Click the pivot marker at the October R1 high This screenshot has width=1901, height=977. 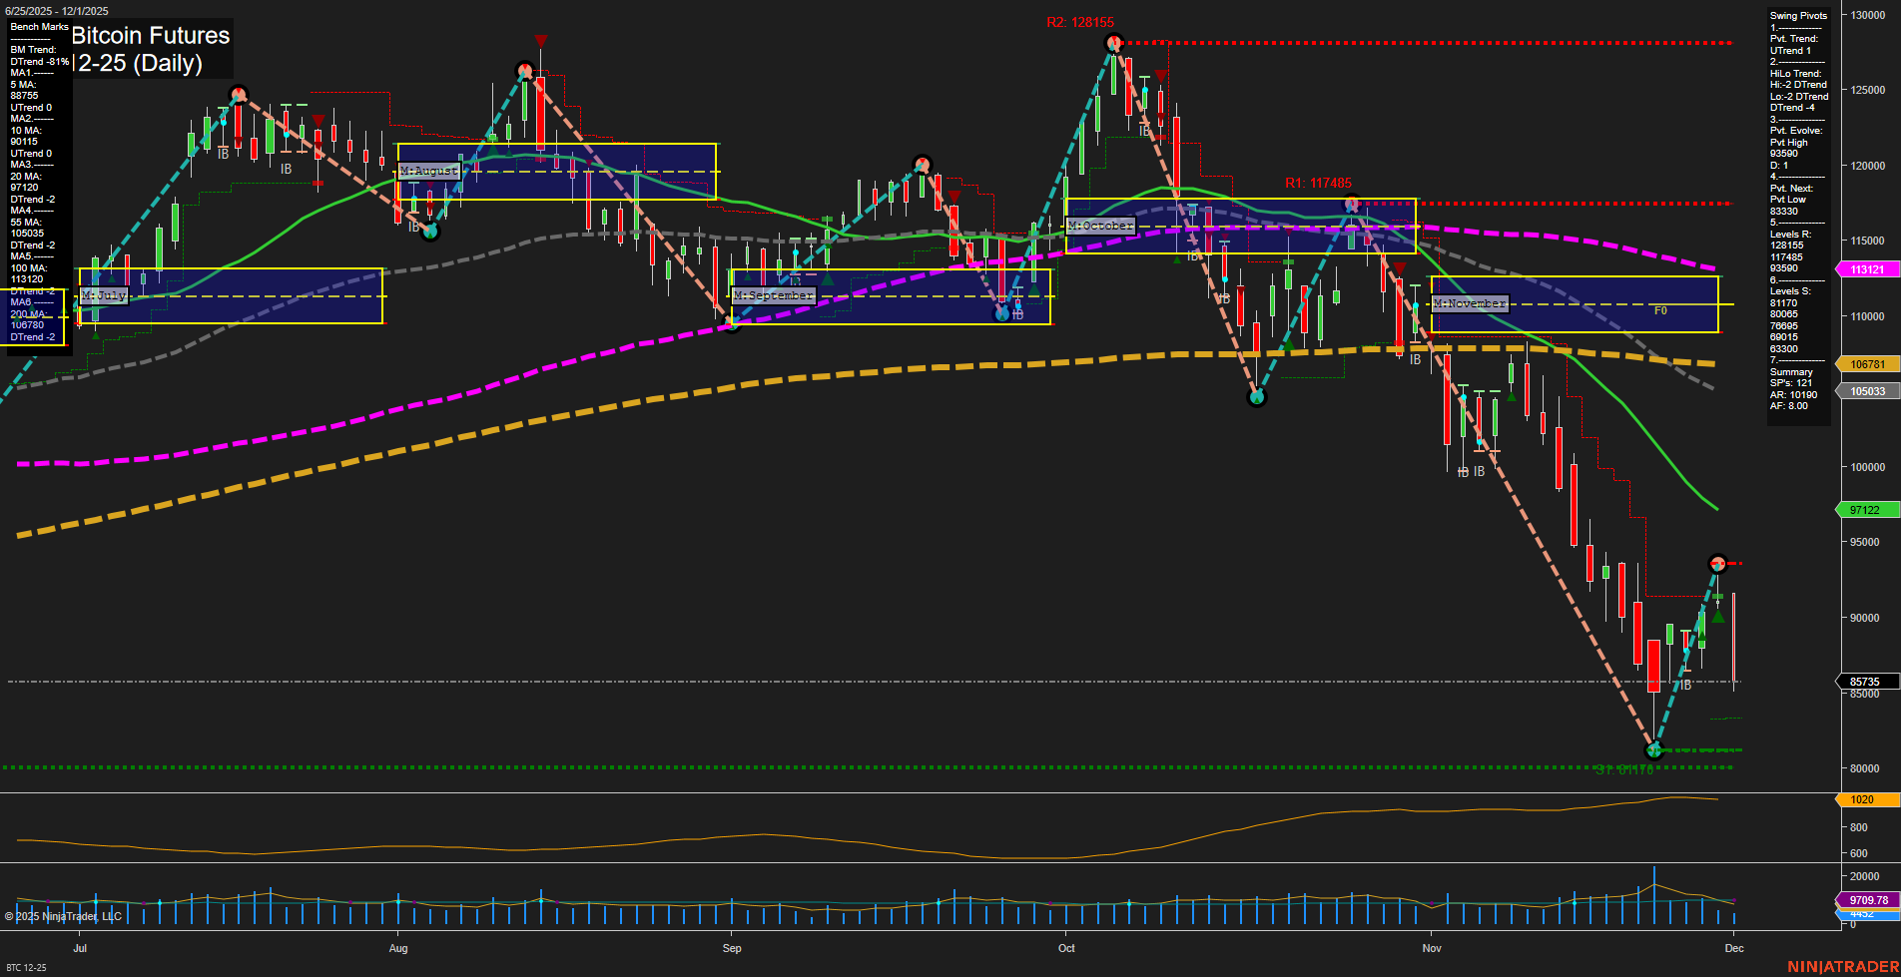coord(1351,204)
